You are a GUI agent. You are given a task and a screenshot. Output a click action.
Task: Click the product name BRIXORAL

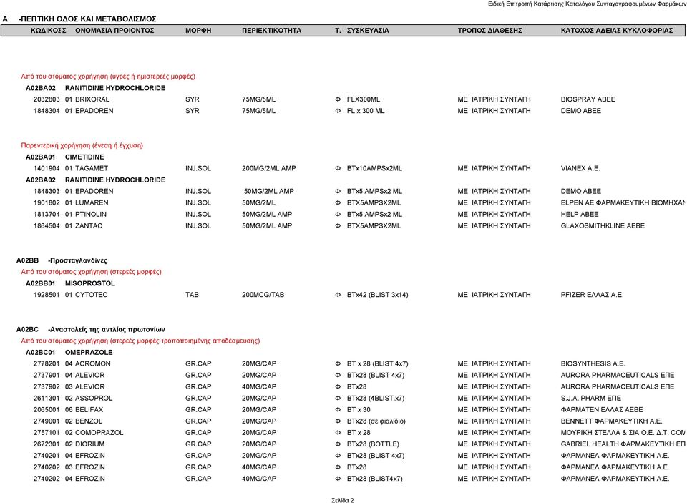(x=92, y=99)
